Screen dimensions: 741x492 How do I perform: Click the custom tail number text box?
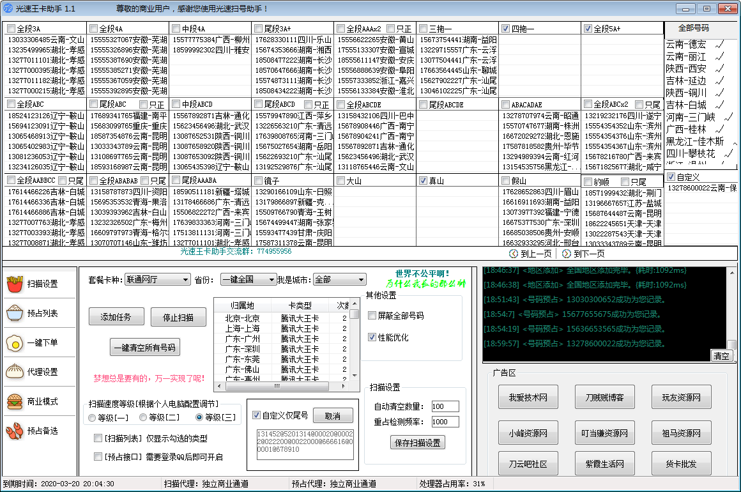click(x=305, y=444)
